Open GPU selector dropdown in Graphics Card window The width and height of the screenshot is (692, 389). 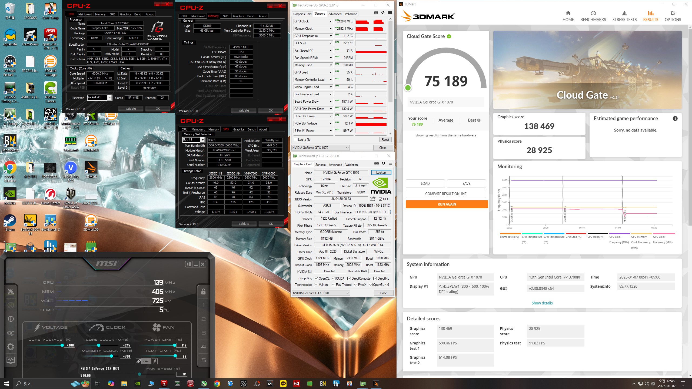point(321,293)
